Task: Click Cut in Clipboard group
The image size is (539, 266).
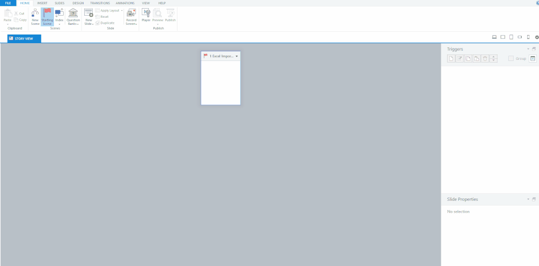Action: (19, 13)
